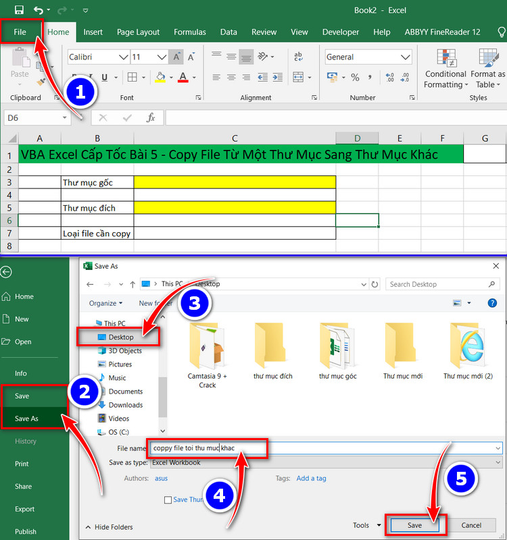The image size is (507, 540).
Task: Click Decrease Indent icon
Action: (x=262, y=77)
